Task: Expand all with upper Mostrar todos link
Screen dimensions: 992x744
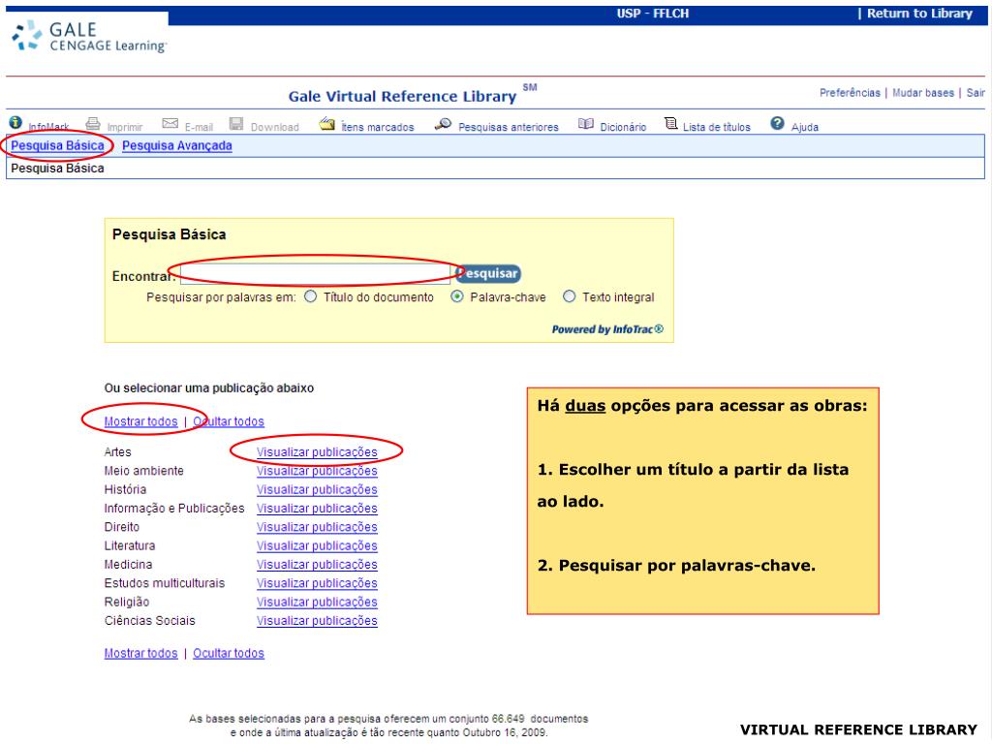Action: click(141, 421)
